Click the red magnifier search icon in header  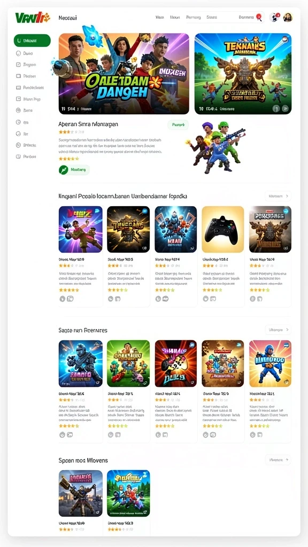click(x=259, y=17)
